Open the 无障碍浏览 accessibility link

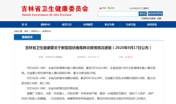click(x=146, y=18)
